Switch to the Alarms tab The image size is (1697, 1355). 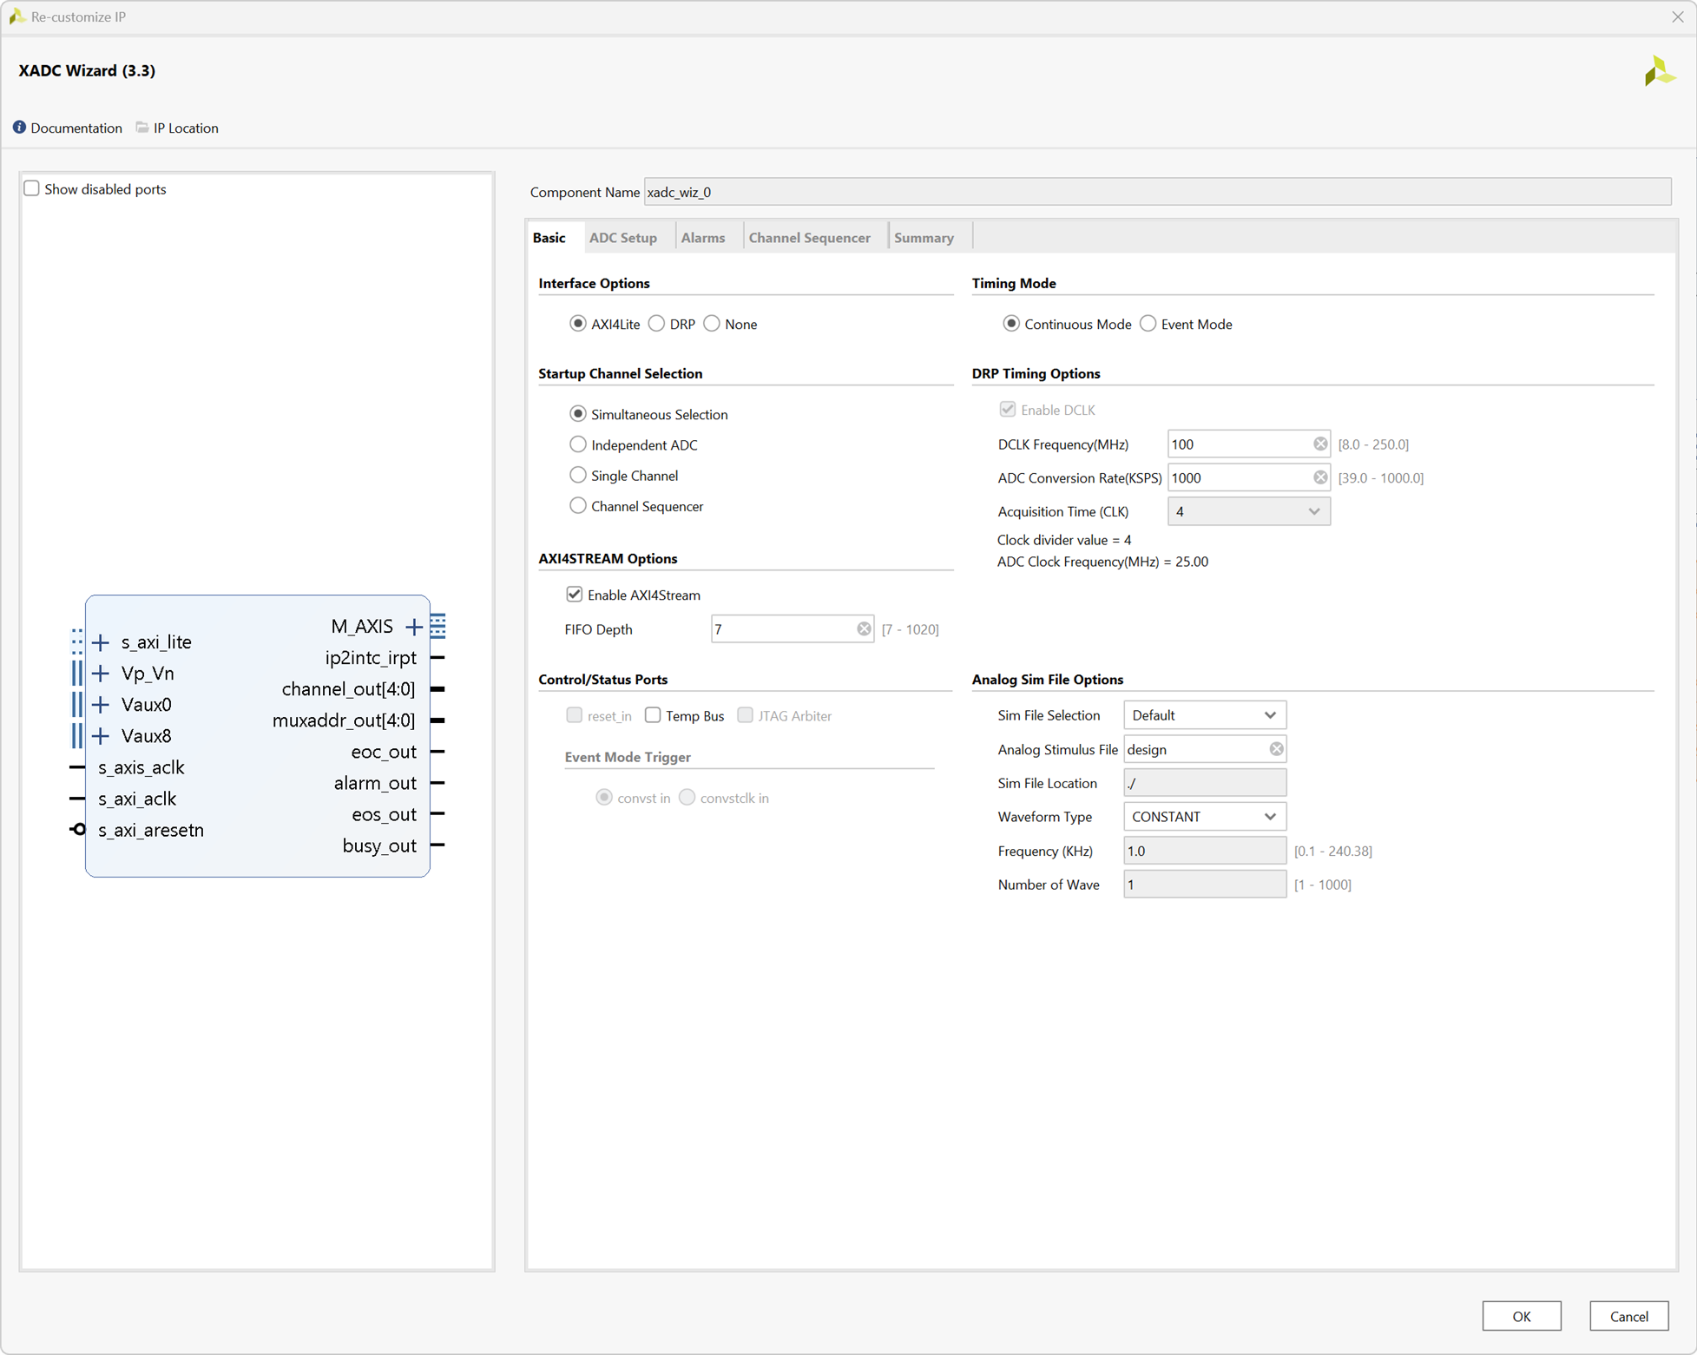click(703, 238)
